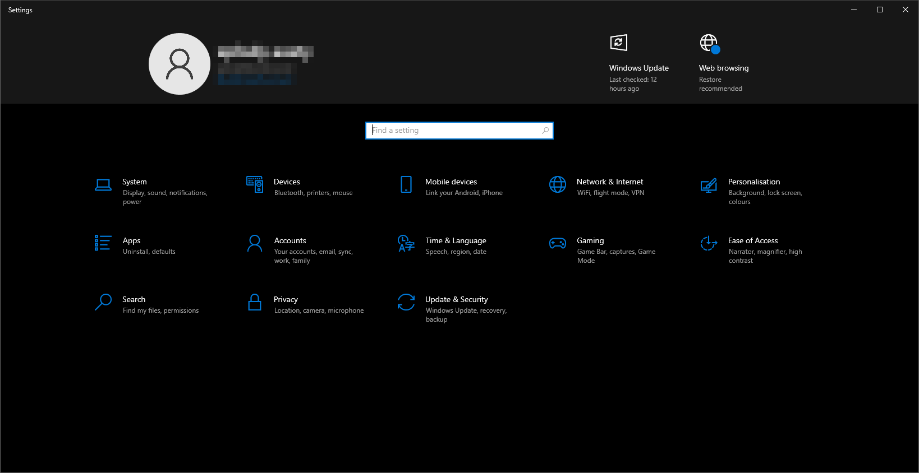This screenshot has height=473, width=919.
Task: Maximize the Settings window
Action: click(880, 10)
